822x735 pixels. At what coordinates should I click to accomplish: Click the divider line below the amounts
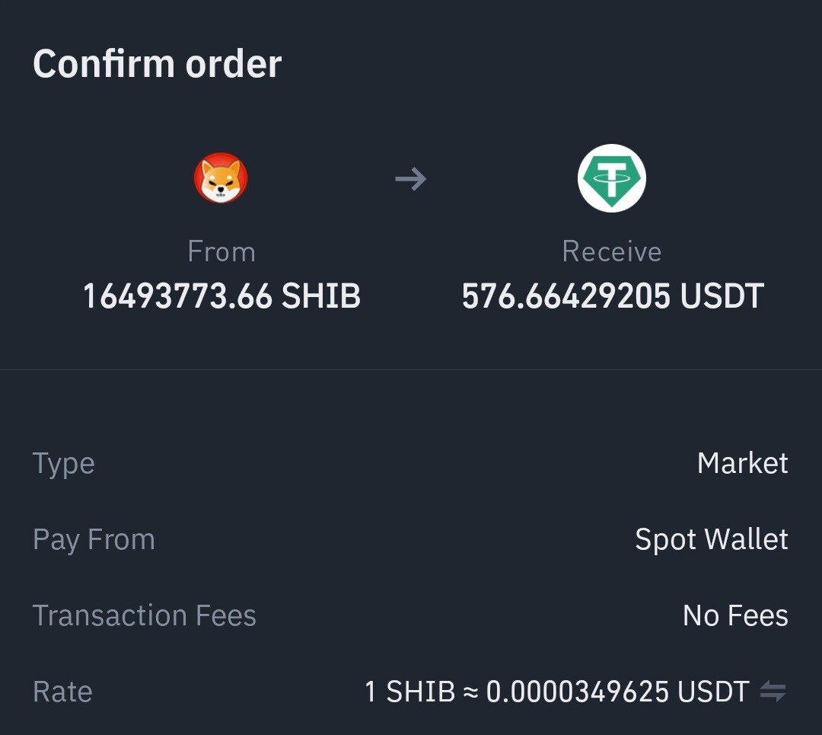(411, 369)
